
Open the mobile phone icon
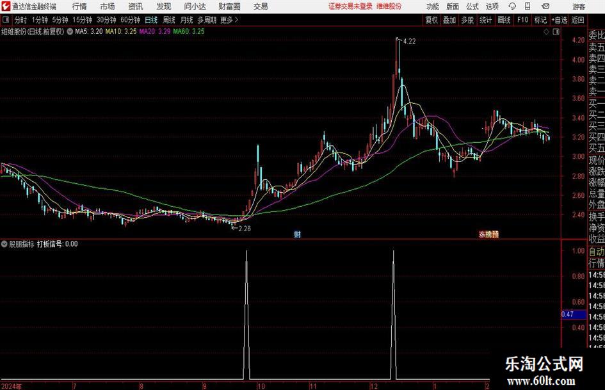pos(528,6)
